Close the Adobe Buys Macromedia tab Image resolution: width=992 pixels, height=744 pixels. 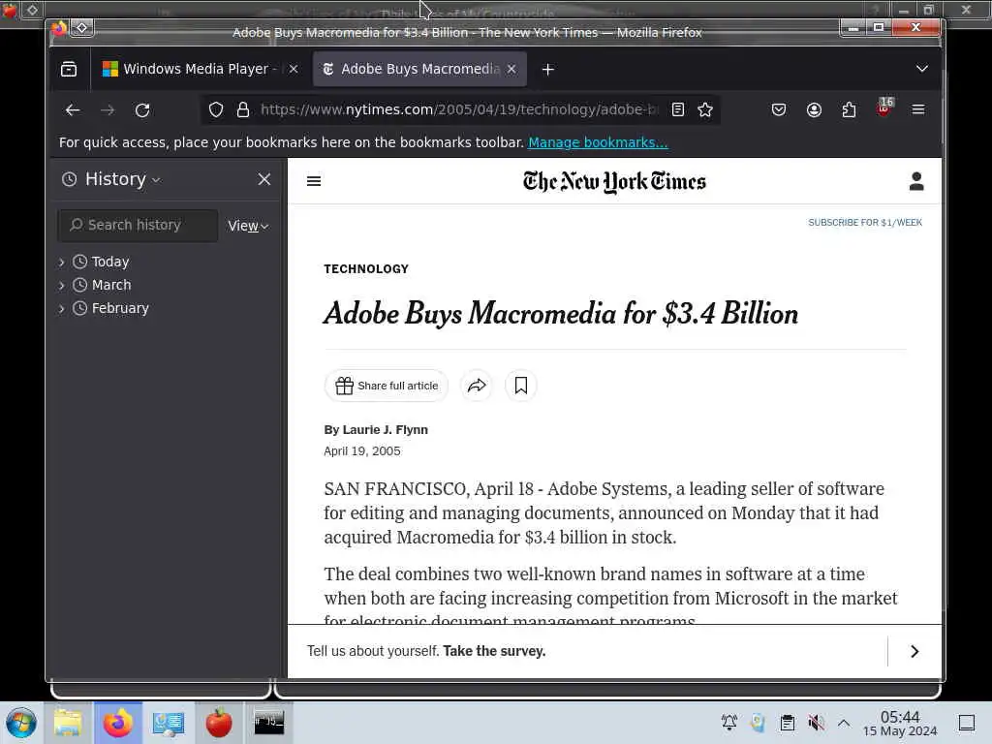coord(511,69)
